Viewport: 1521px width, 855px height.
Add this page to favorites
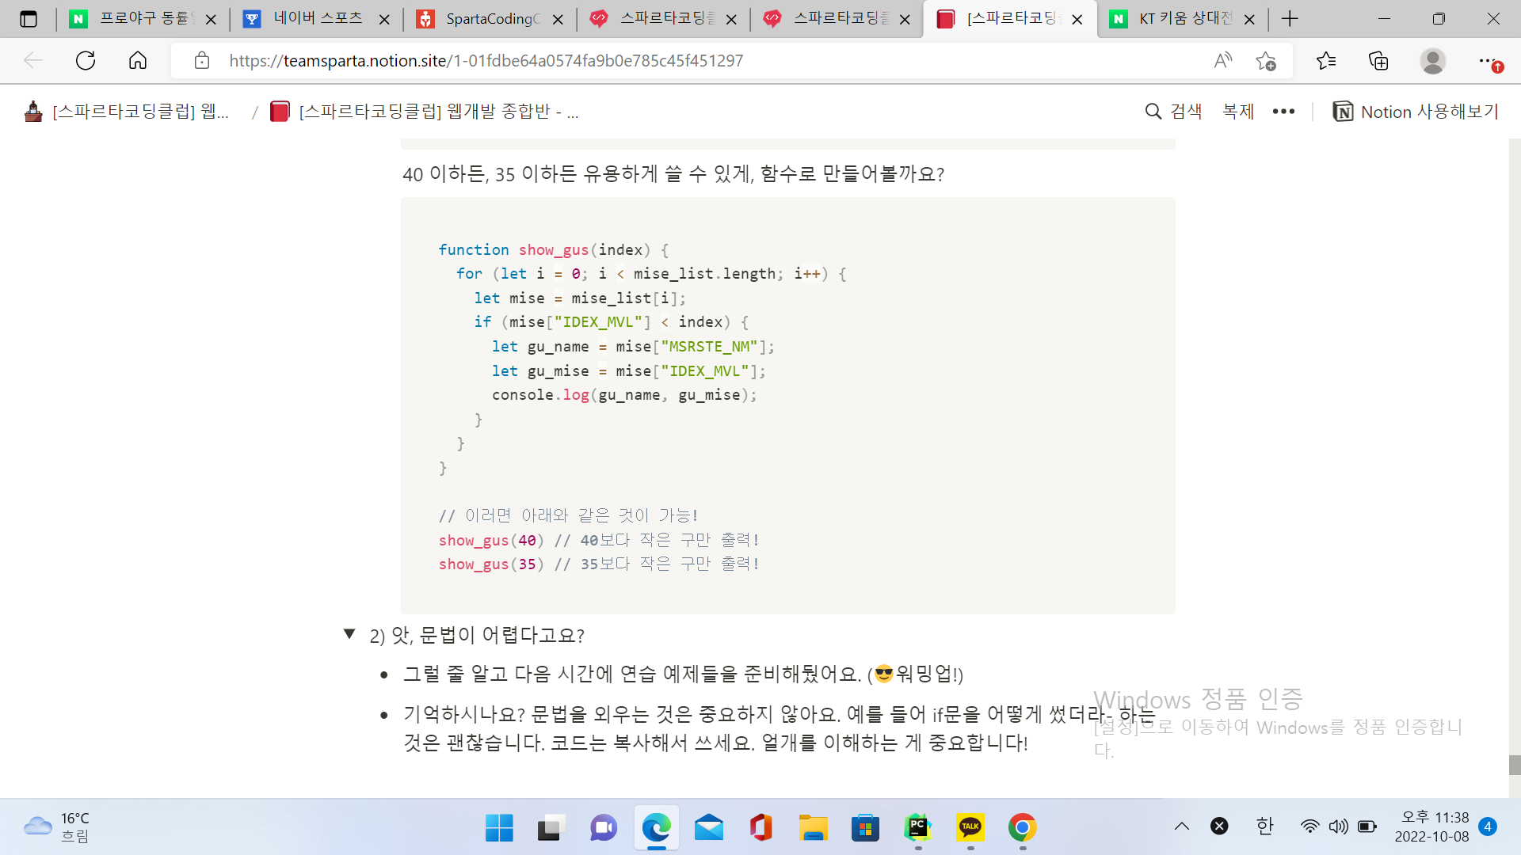1265,60
